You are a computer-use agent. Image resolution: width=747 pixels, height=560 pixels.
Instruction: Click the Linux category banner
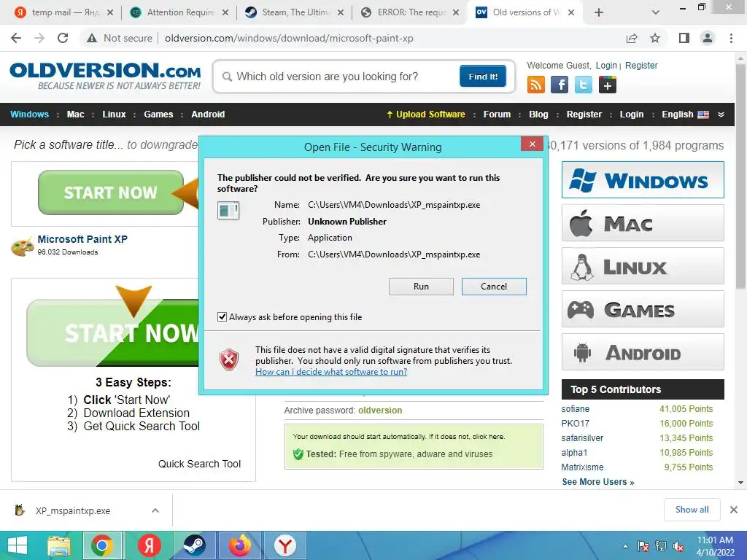pos(643,265)
